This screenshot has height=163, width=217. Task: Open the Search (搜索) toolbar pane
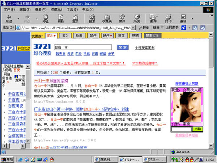[x=92, y=19]
